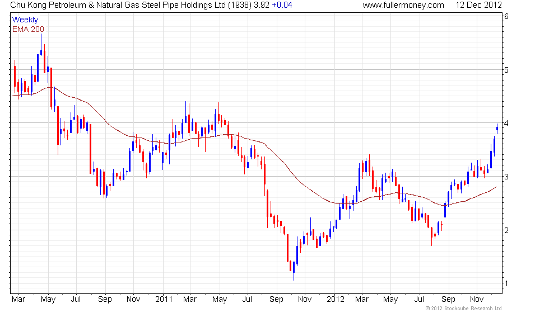The width and height of the screenshot is (549, 313).
Task: Open the Stockcube Research Ltd copyright notice
Action: pyautogui.click(x=463, y=308)
